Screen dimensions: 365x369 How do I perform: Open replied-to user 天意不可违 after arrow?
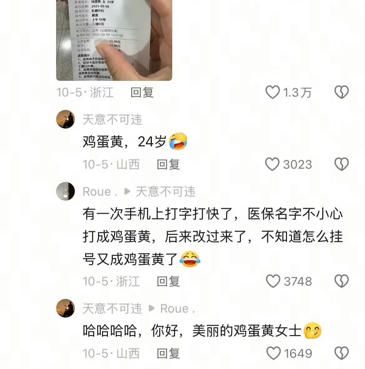(x=166, y=192)
